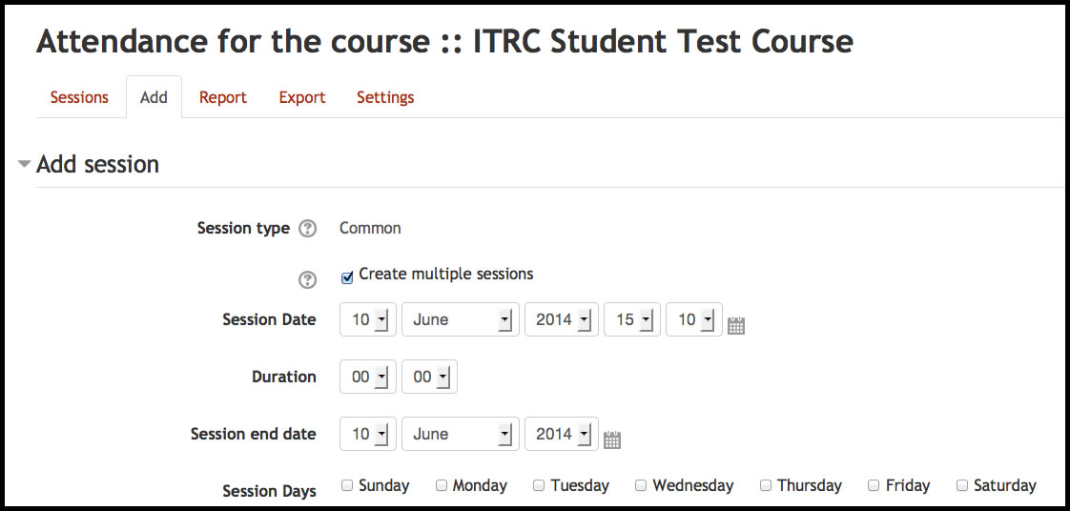The image size is (1070, 511).
Task: Open Session end date month dropdown
Action: click(x=462, y=434)
